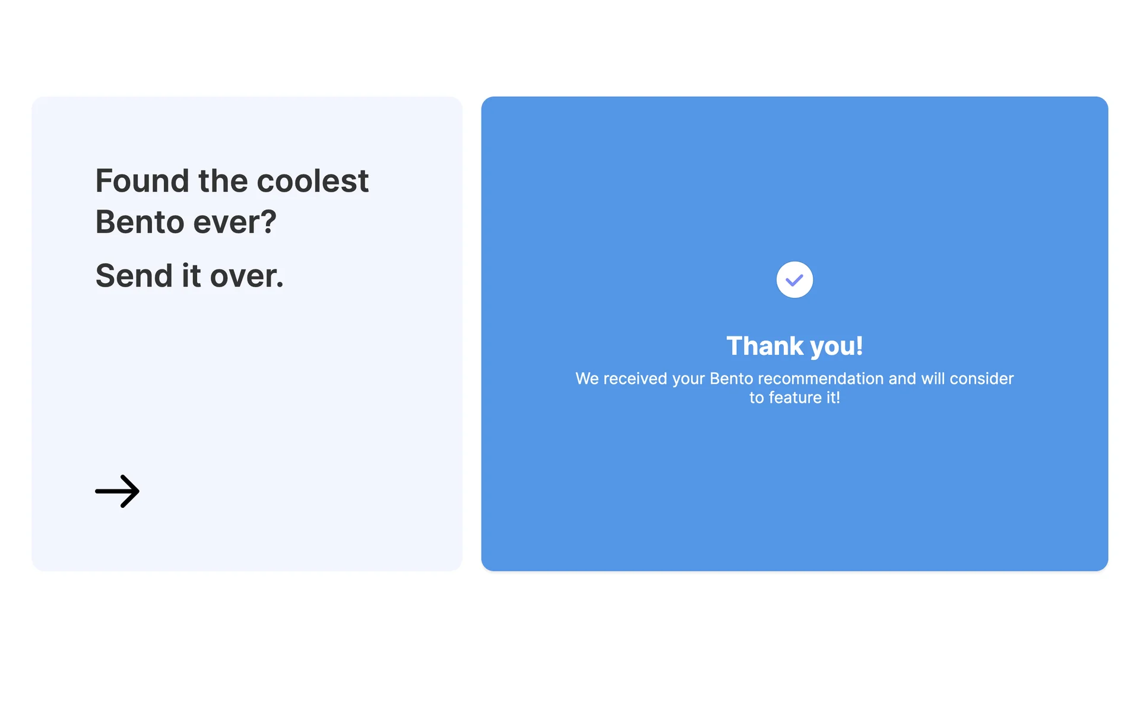Click the word "the" in the heading
This screenshot has width=1140, height=712.
pyautogui.click(x=223, y=181)
